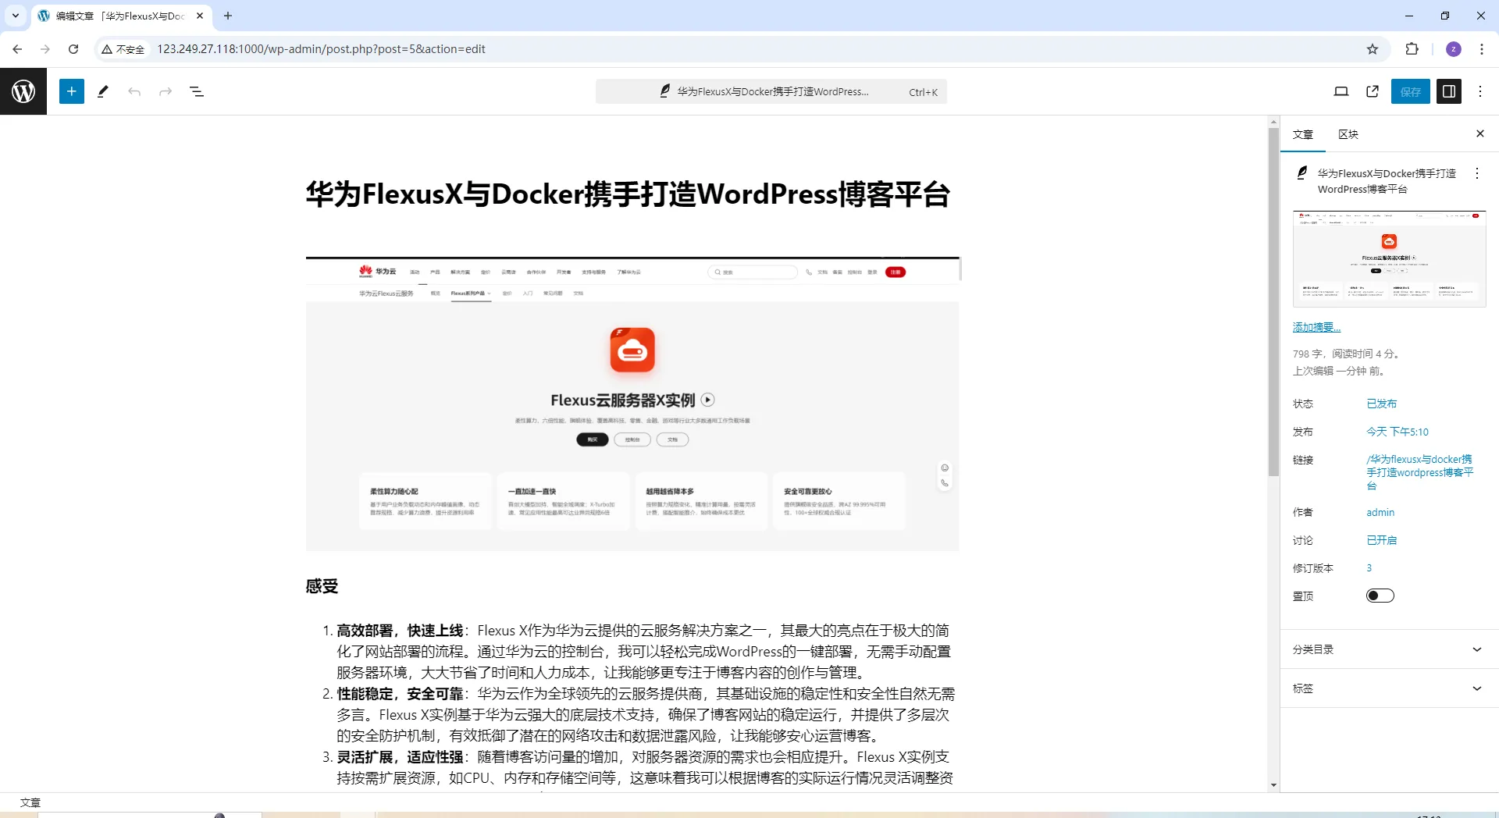
Task: Bookmark this page with the star icon
Action: click(1373, 49)
